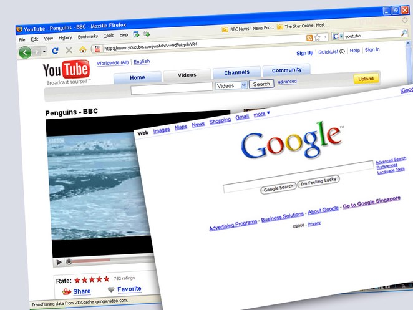Open the Share link below the video

click(82, 291)
